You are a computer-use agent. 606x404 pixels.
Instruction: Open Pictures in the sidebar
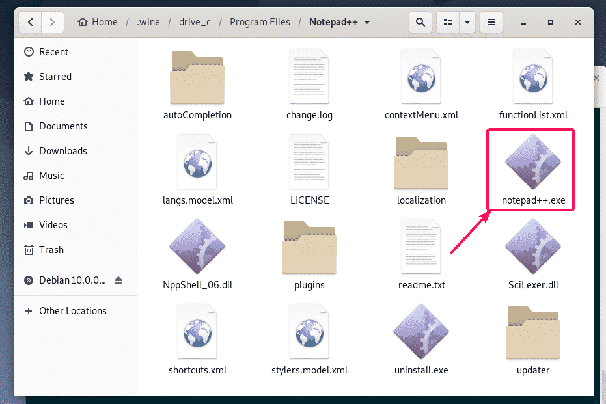(76, 200)
